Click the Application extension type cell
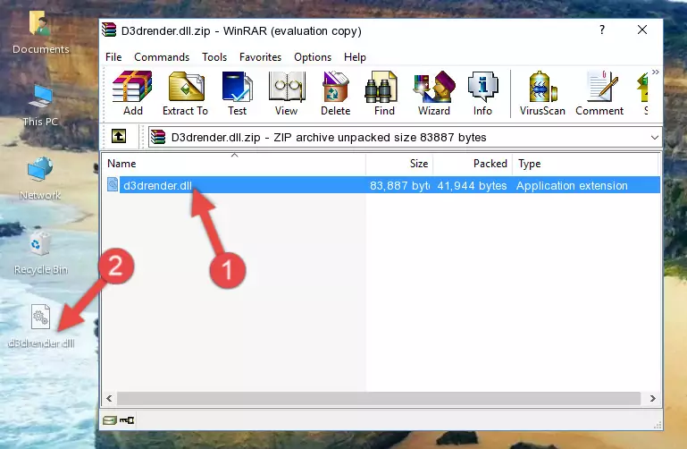Image resolution: width=687 pixels, height=449 pixels. pyautogui.click(x=572, y=185)
